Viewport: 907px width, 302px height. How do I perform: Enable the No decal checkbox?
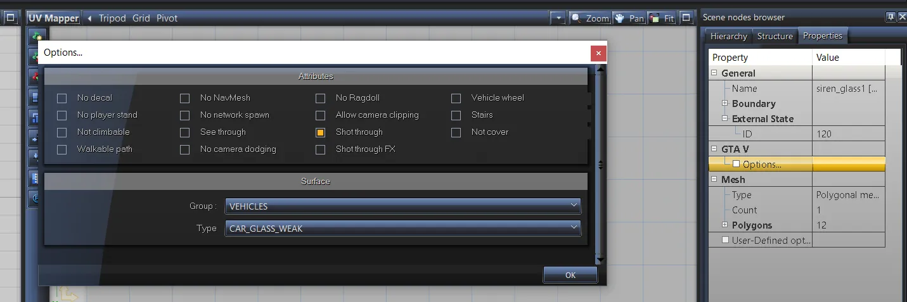pos(62,98)
